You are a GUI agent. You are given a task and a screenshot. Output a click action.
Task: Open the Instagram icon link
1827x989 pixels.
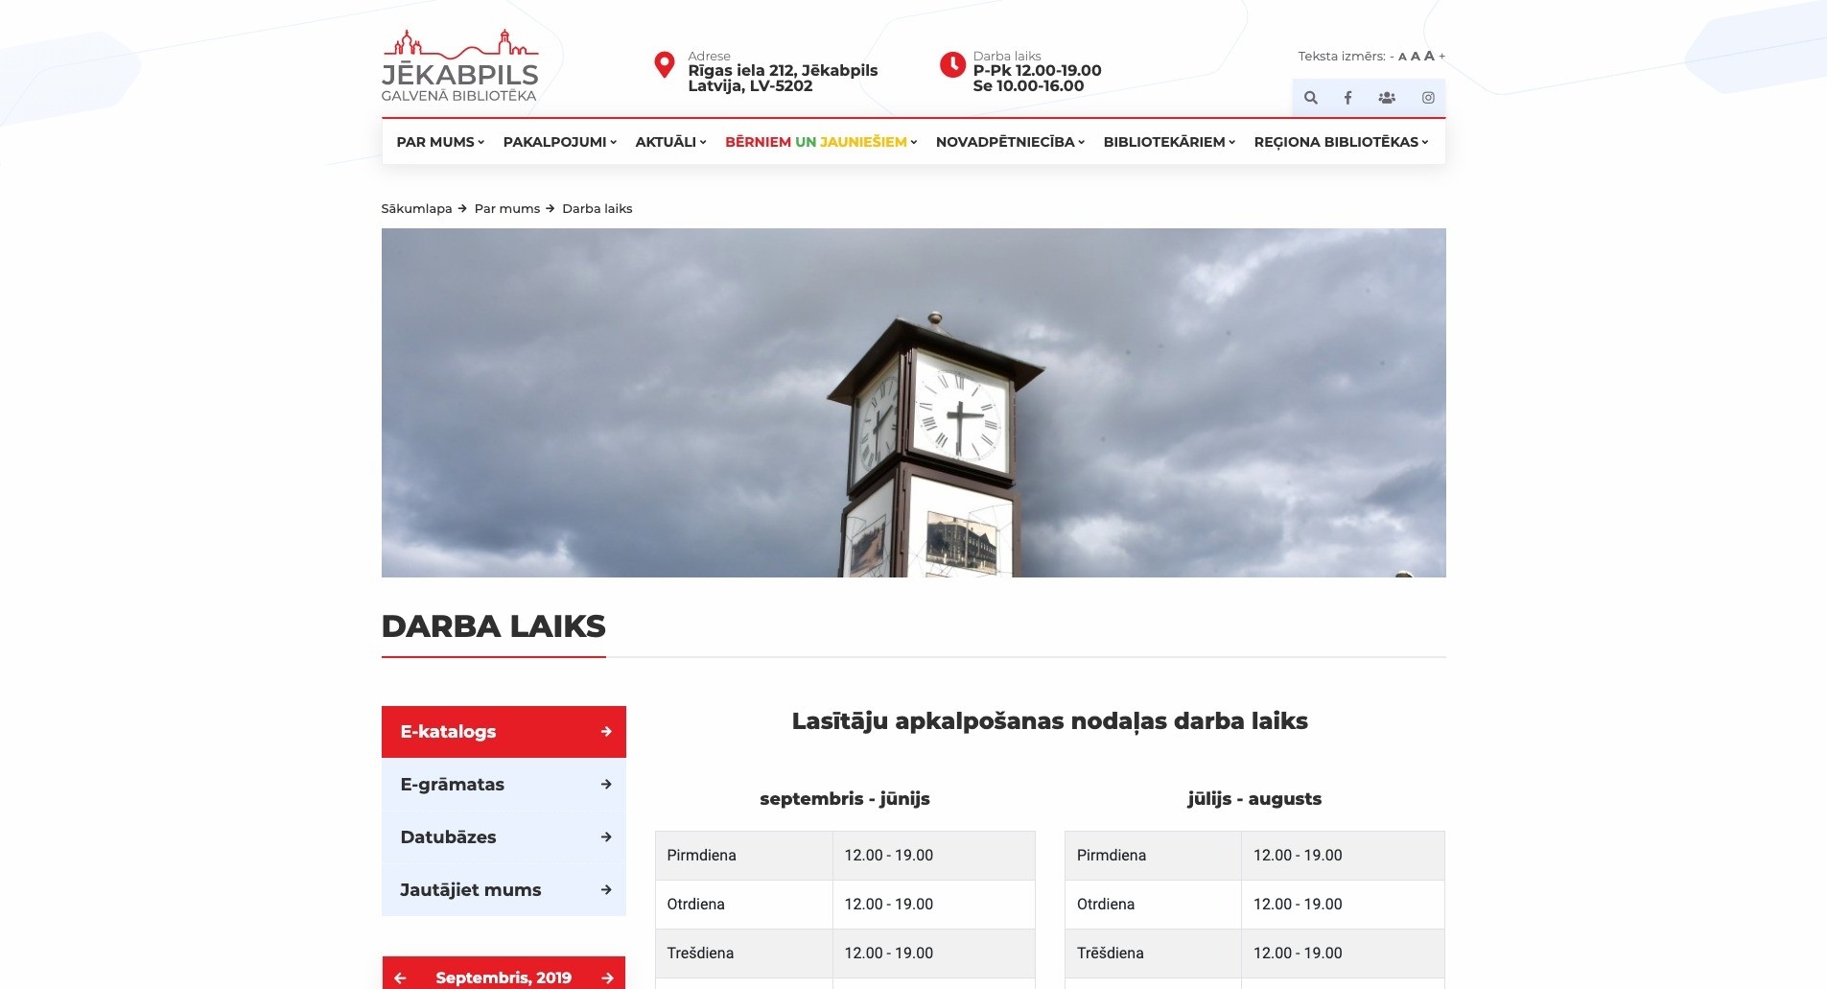coord(1428,98)
